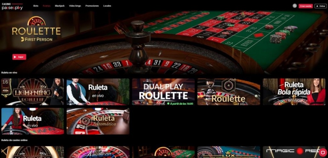The image size is (328, 158).
Task: Go to the Video bingo section
Action: (75, 6)
